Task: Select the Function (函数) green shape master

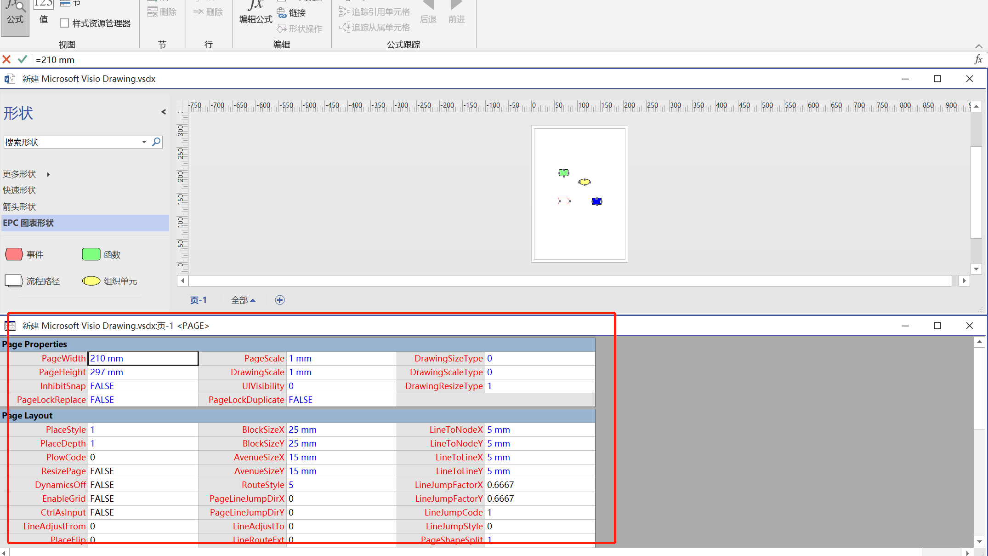Action: click(x=91, y=254)
